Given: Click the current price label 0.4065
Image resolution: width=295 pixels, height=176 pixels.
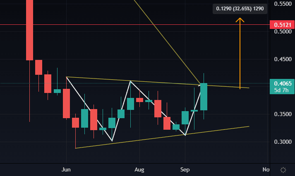Looking at the screenshot, I should (282, 83).
